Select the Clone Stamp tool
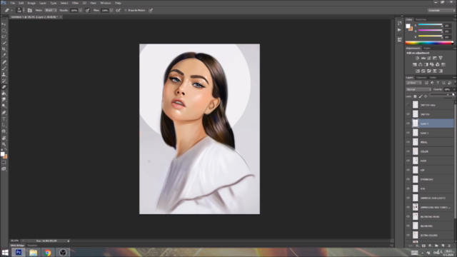The image size is (457, 257). [x=4, y=74]
